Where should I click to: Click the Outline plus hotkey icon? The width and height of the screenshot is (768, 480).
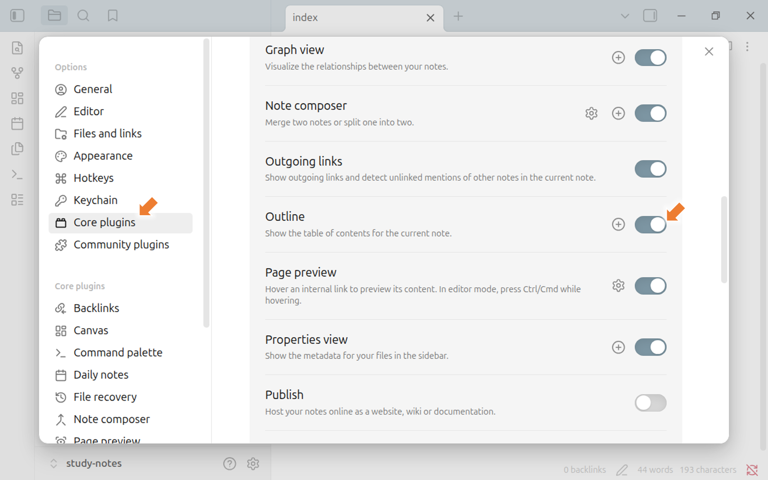pyautogui.click(x=618, y=224)
